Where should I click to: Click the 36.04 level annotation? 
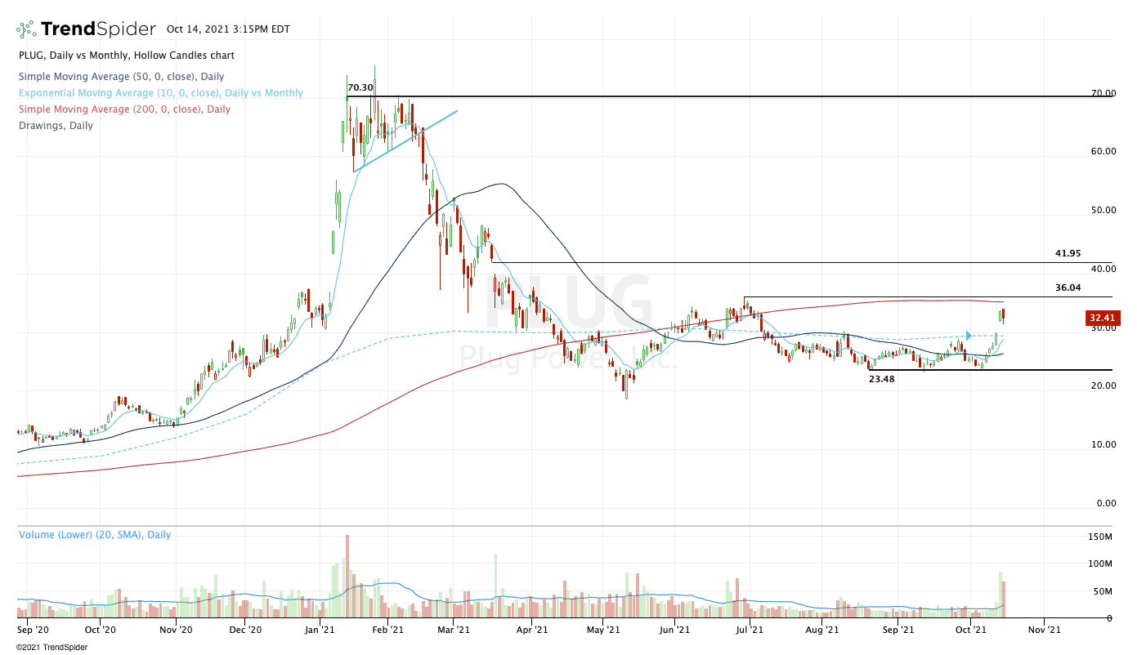click(1068, 287)
